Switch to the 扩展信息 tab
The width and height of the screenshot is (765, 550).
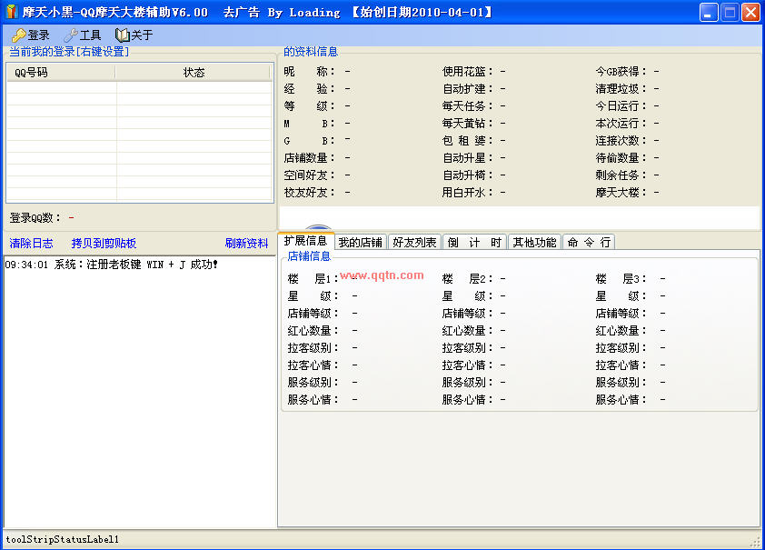(x=305, y=241)
